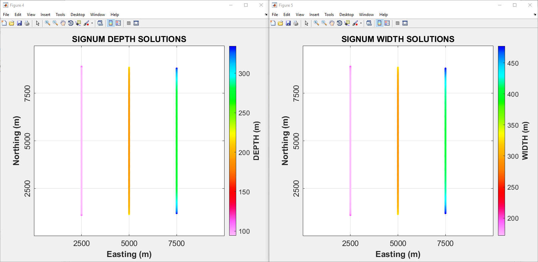Viewport: 538px width, 262px height.
Task: Open Tools menu in Figure 5
Action: pyautogui.click(x=329, y=15)
